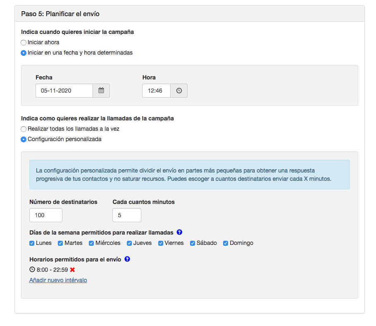376x326 pixels.
Task: Disable calls on Domingo
Action: [x=226, y=243]
